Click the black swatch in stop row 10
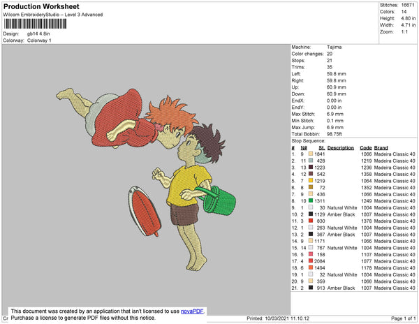This screenshot has width=419, height=324. (311, 214)
